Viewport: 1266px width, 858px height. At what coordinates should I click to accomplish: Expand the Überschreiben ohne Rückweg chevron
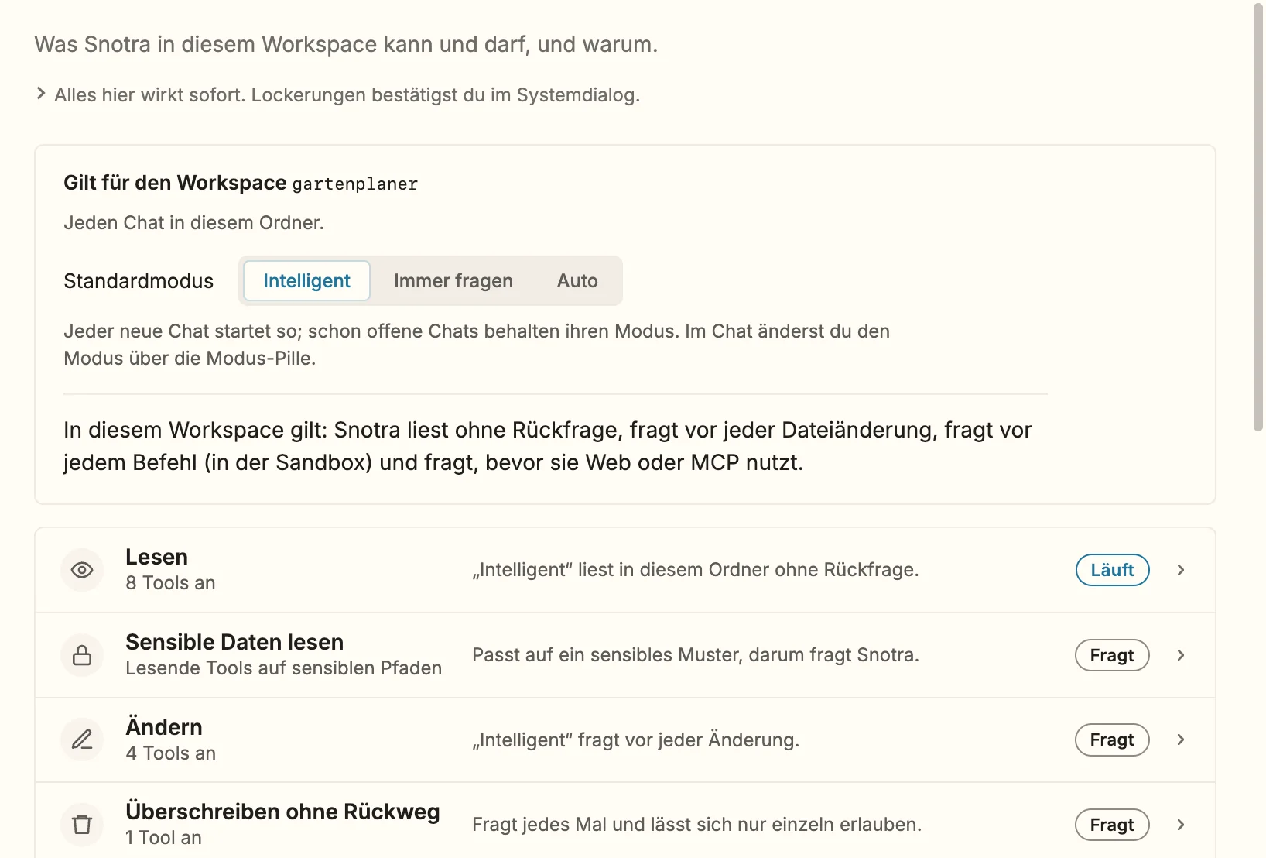click(x=1181, y=825)
